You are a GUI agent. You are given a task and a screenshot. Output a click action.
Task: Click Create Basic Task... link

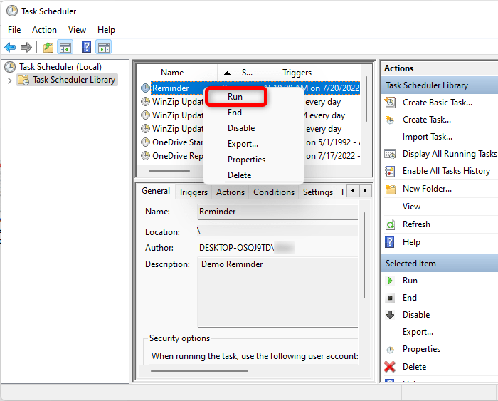[438, 103]
